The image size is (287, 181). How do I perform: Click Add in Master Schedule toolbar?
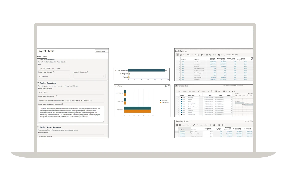click(178, 91)
